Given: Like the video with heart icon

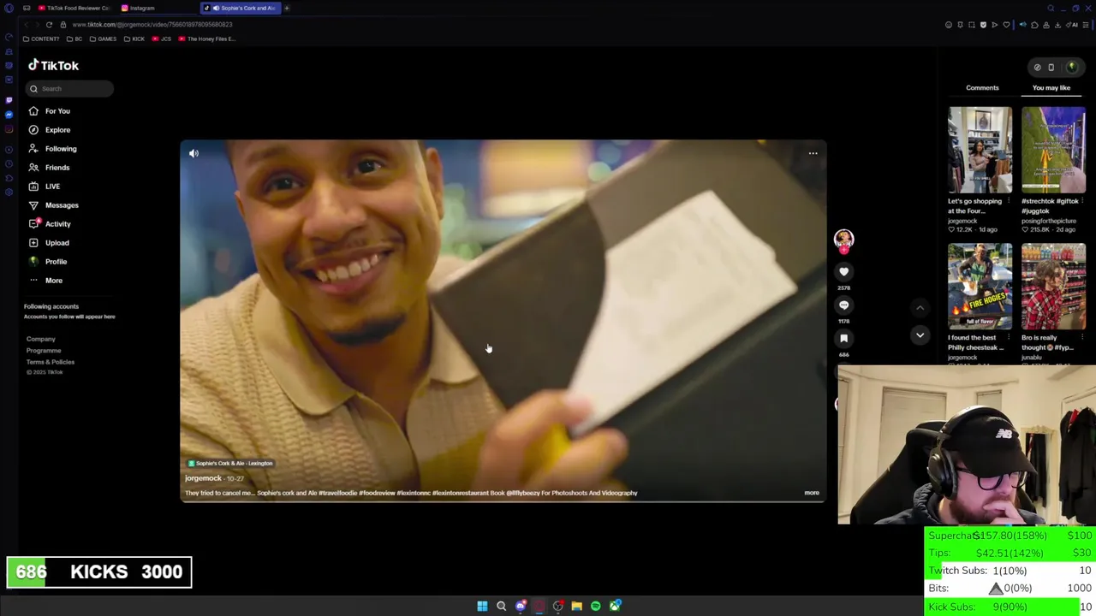Looking at the screenshot, I should [843, 272].
